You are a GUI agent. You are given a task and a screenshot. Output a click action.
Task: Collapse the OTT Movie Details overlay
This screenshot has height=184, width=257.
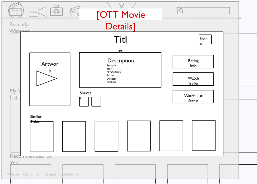coord(120,20)
